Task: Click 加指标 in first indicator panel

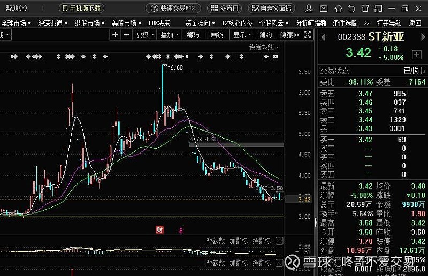Action: [x=238, y=241]
